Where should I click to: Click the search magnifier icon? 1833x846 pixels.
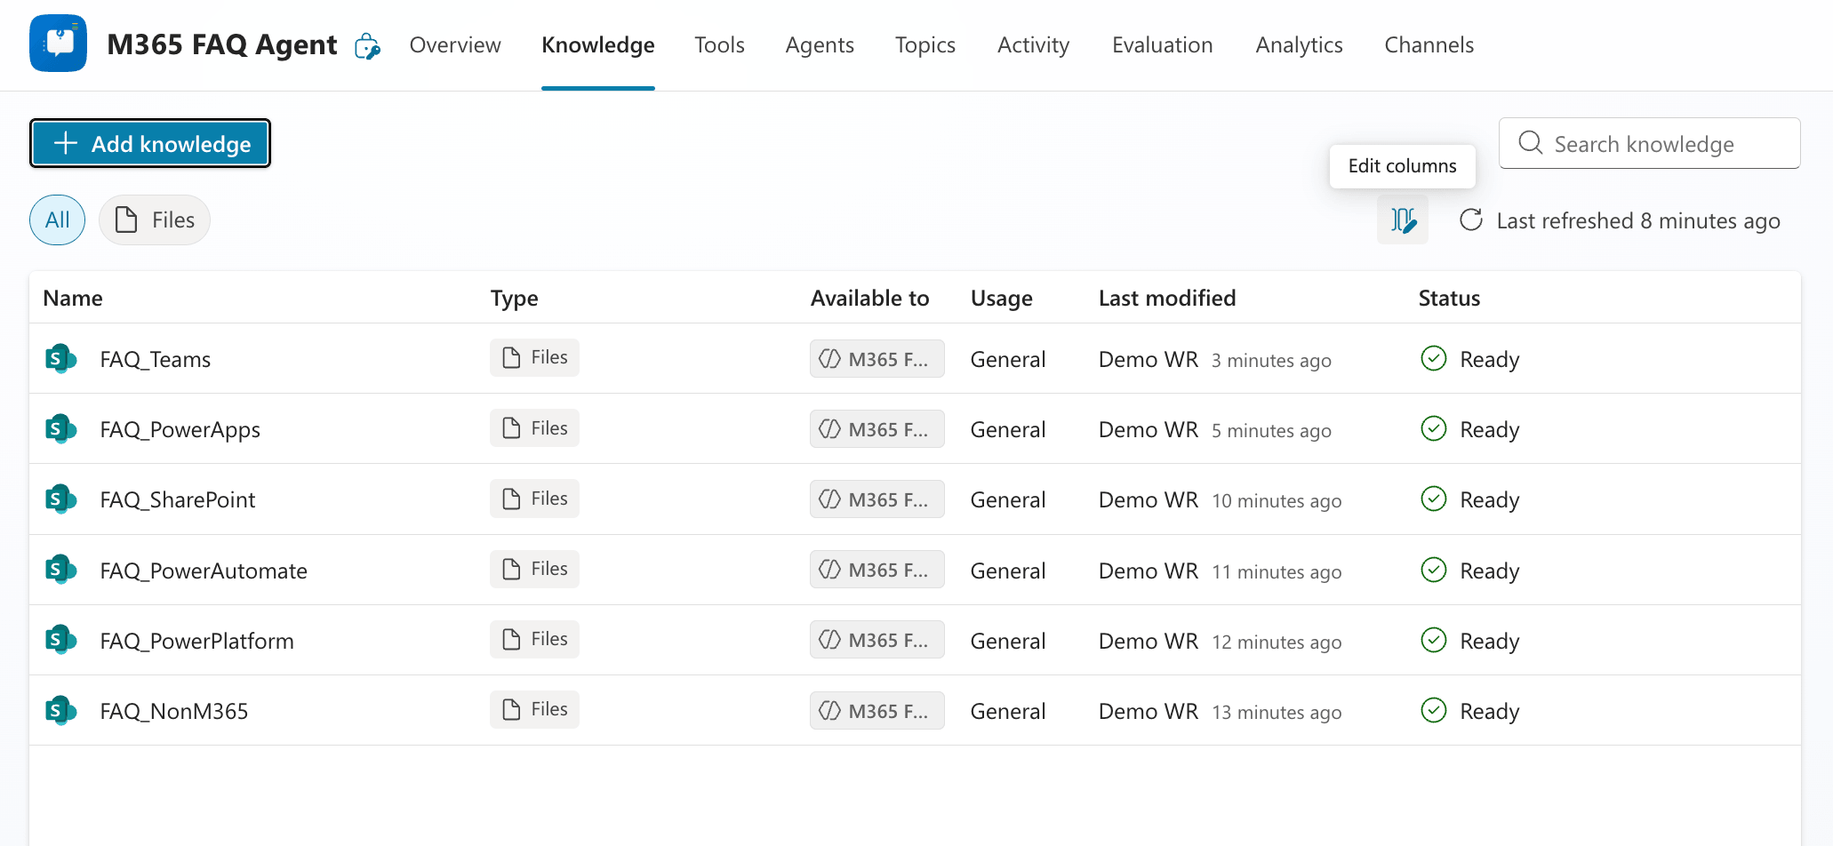coord(1530,143)
